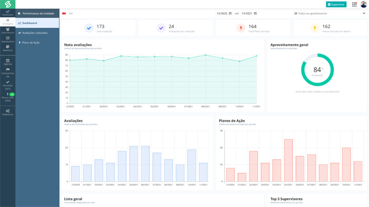
Task: Click the Nota avaliações heading
Action: tap(78, 45)
